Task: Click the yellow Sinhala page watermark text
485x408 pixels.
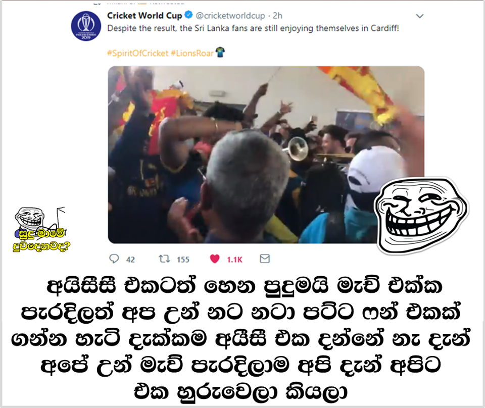Action: [41, 240]
